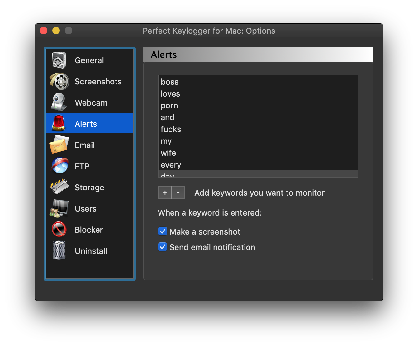This screenshot has height=347, width=418.
Task: Select the keyword 'boss' in the list
Action: (x=258, y=82)
